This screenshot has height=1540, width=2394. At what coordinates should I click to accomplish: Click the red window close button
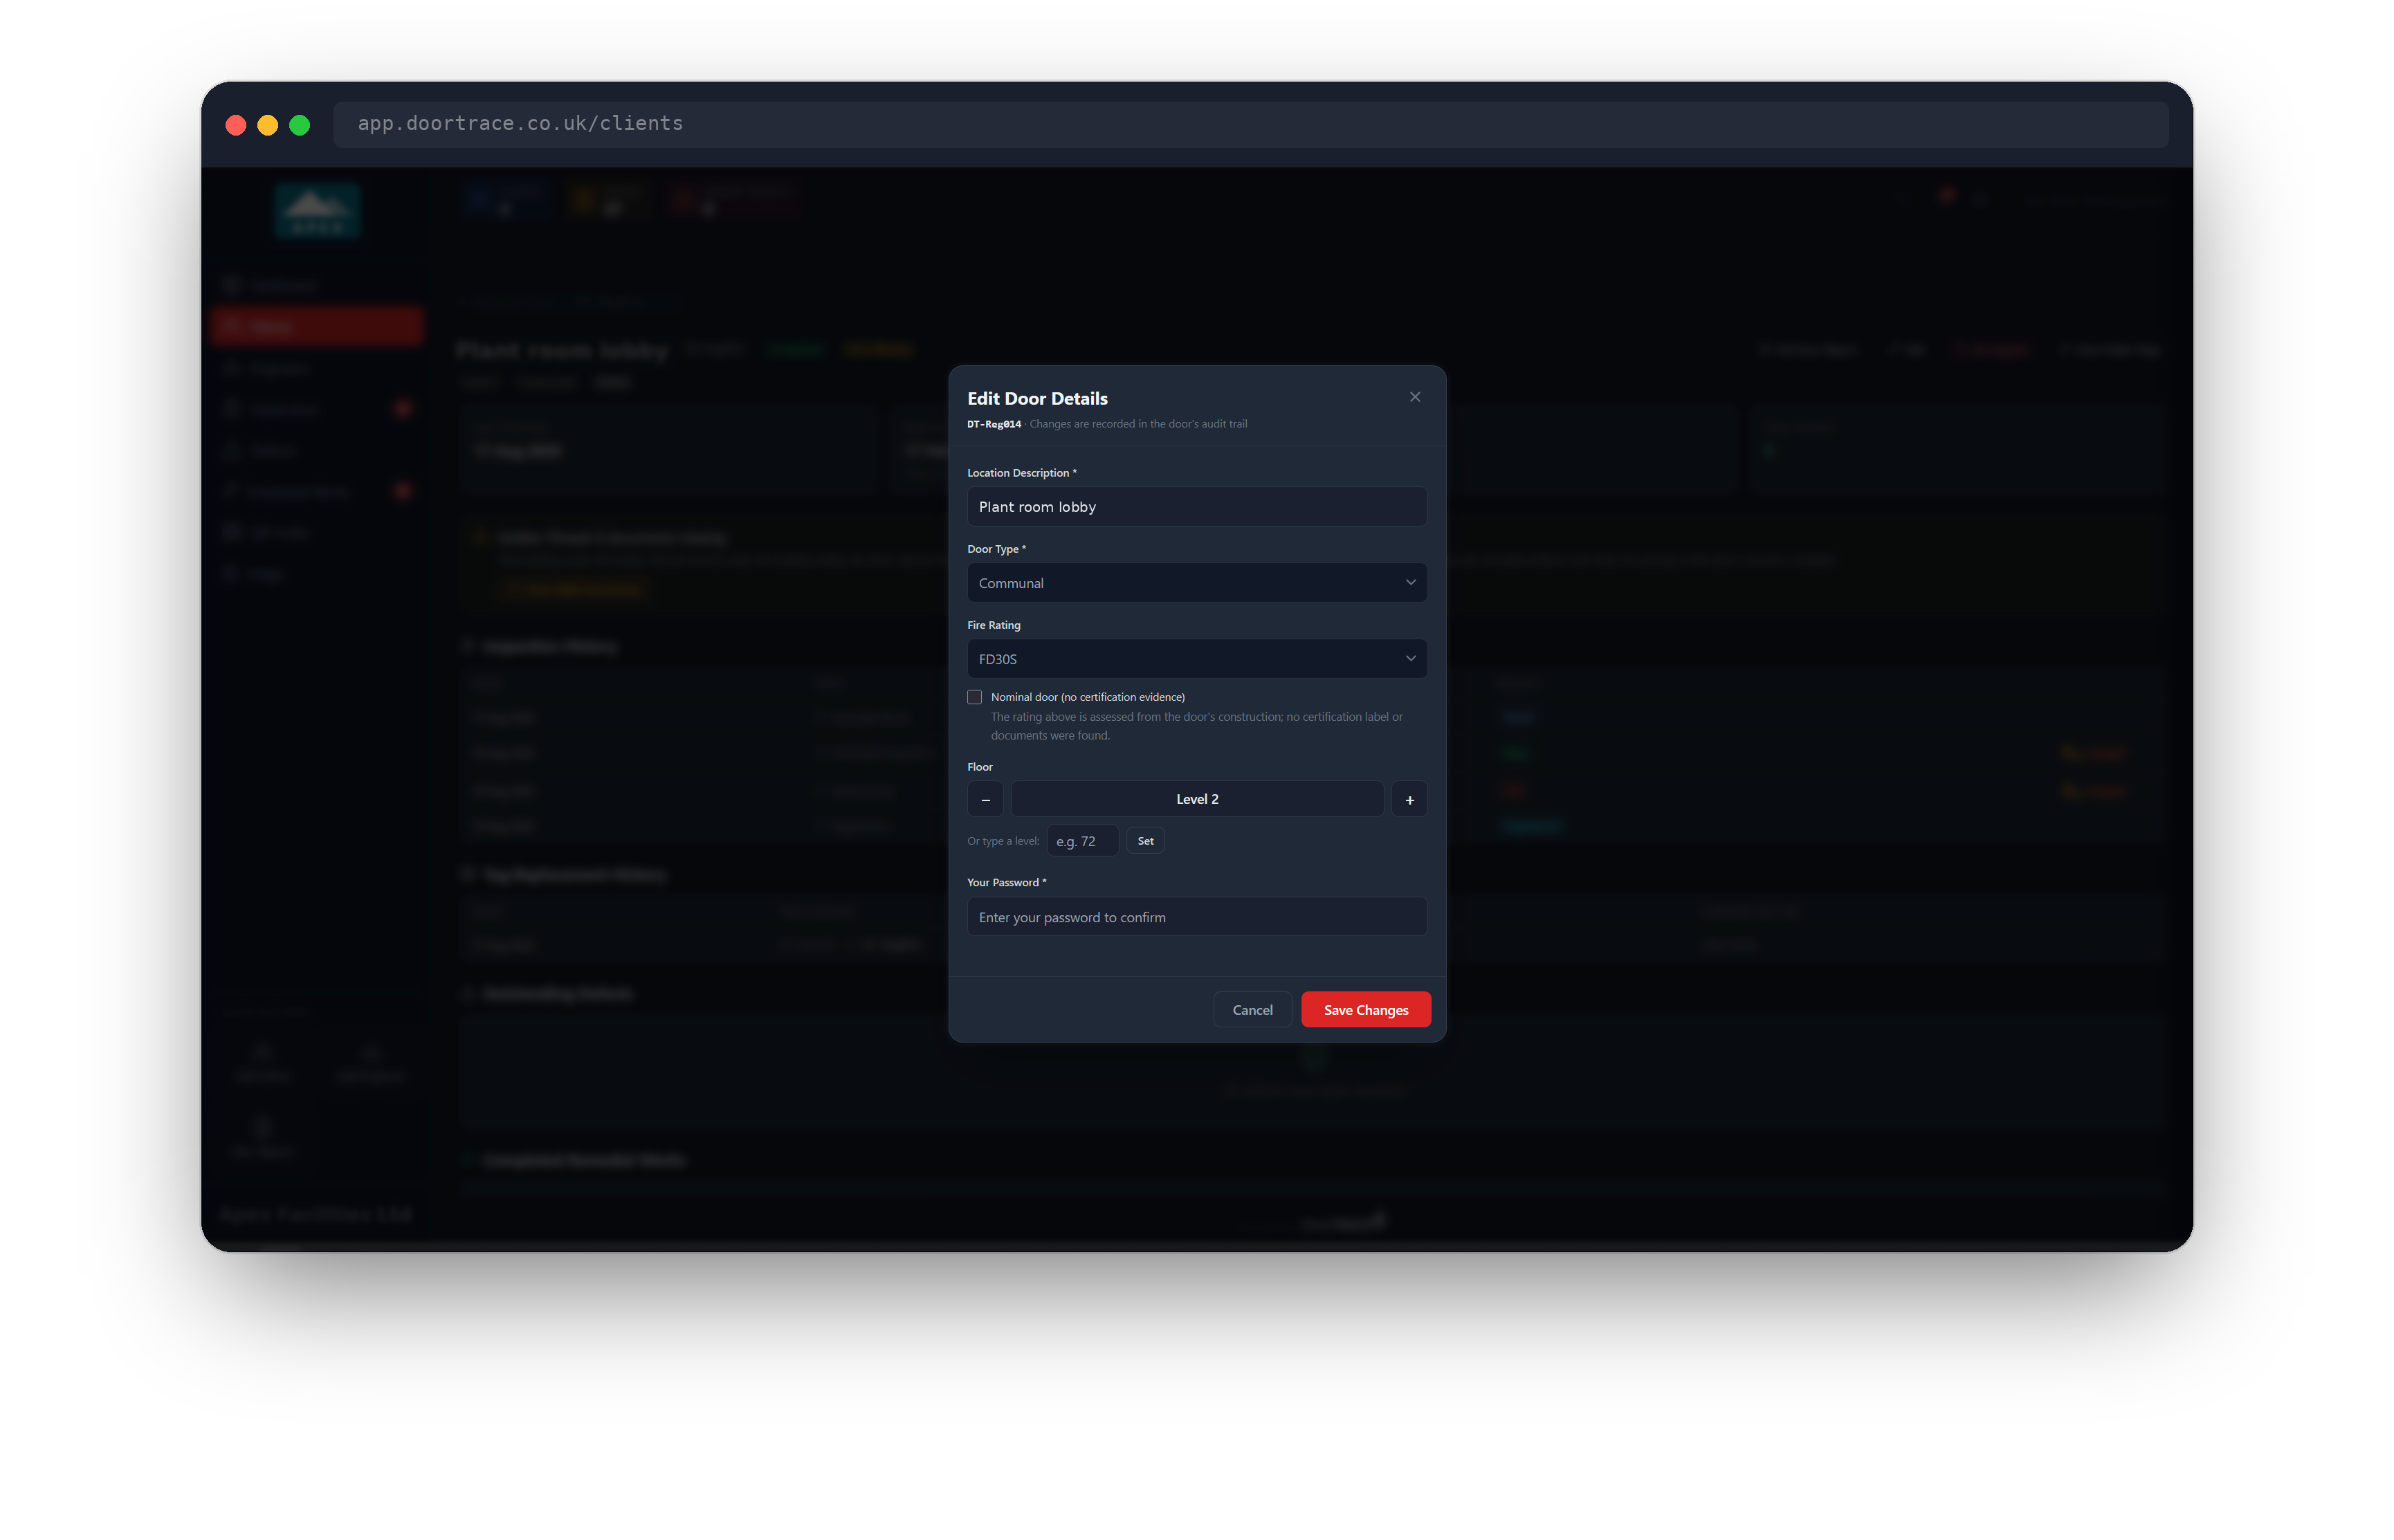tap(236, 125)
